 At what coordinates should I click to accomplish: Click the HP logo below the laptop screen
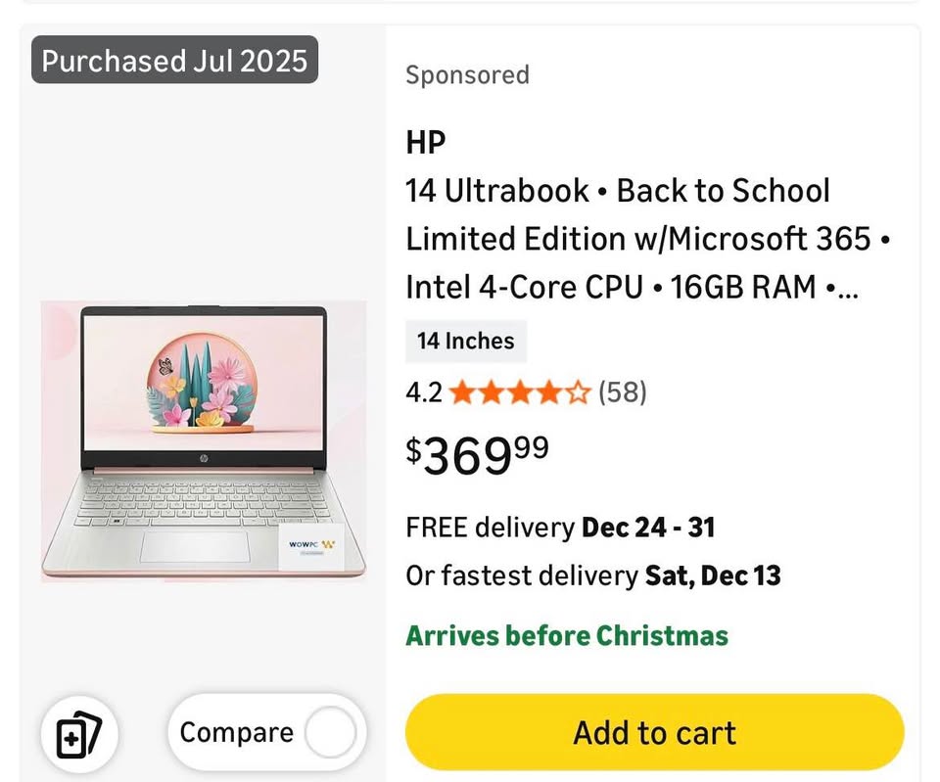[203, 459]
